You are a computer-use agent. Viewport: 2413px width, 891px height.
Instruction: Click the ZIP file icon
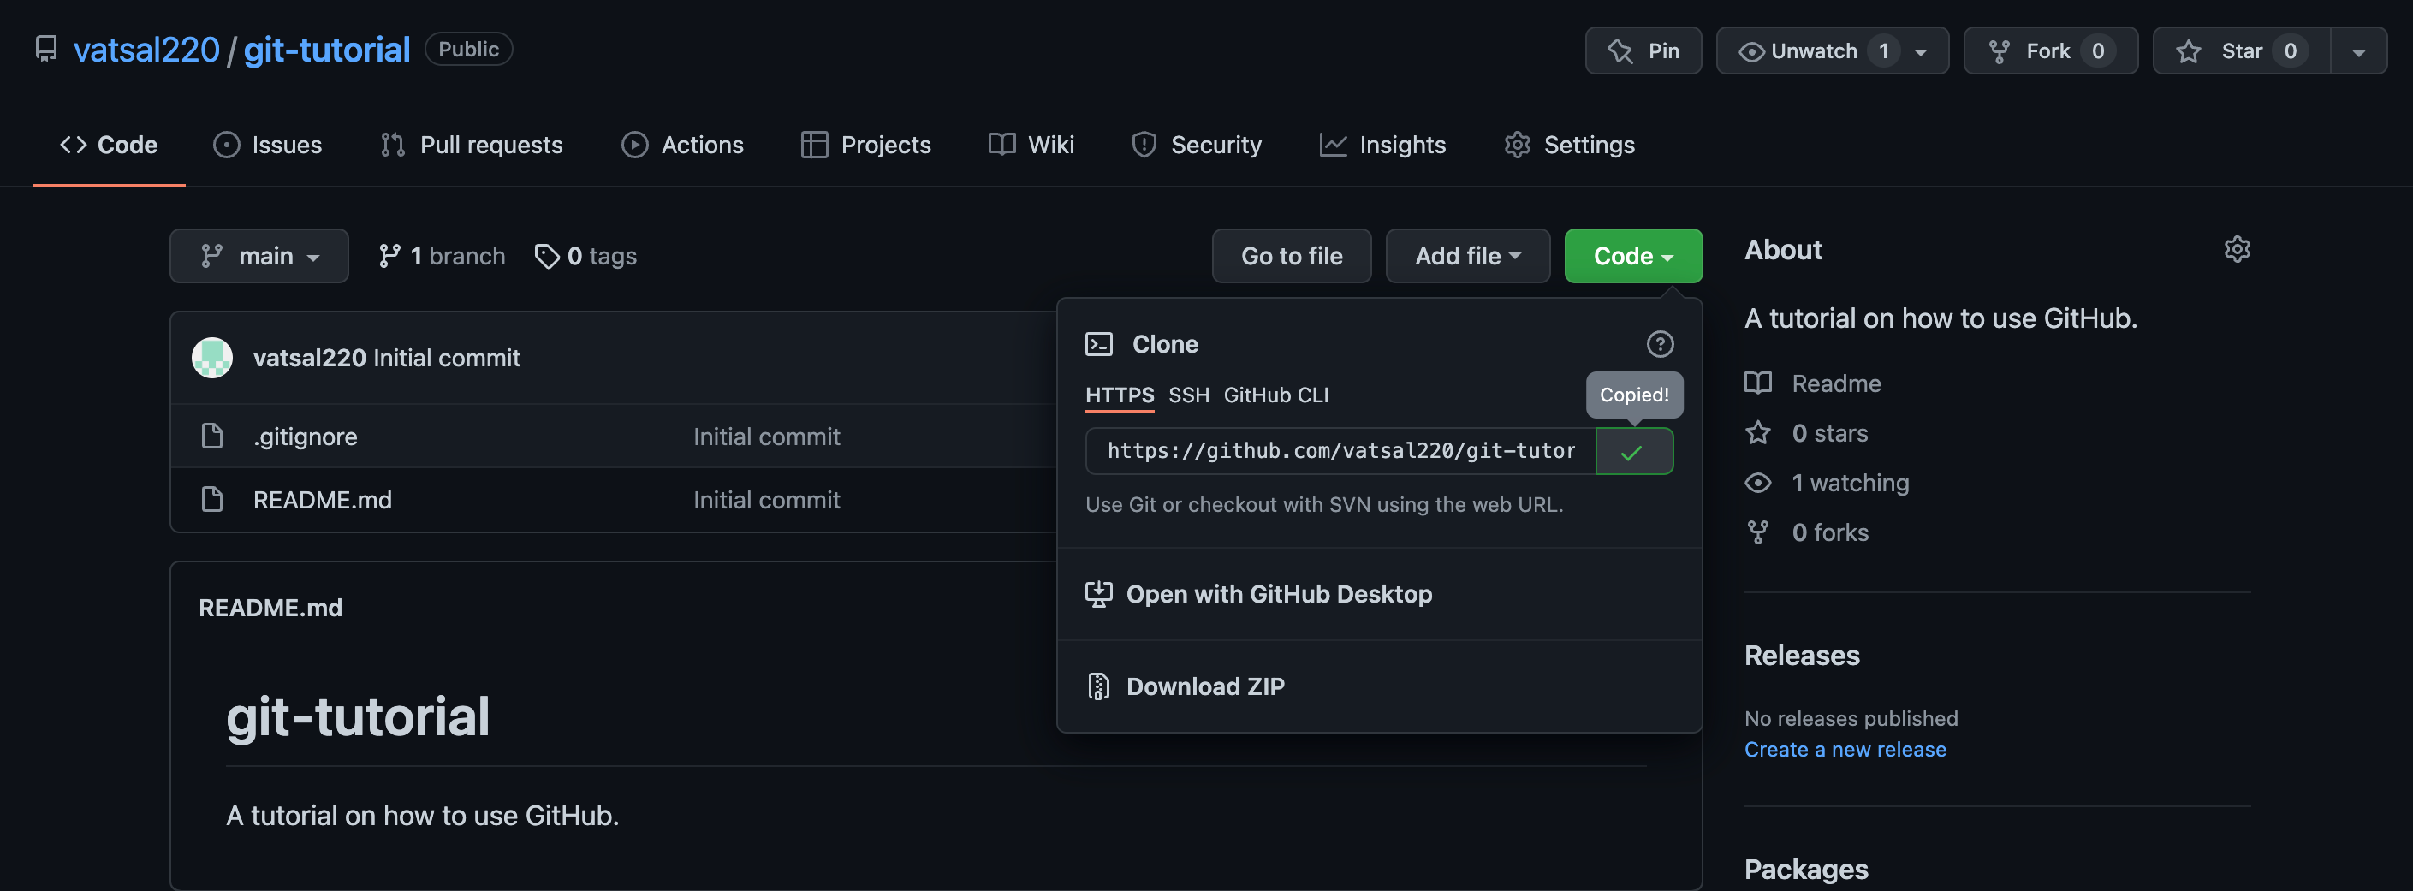[1099, 686]
